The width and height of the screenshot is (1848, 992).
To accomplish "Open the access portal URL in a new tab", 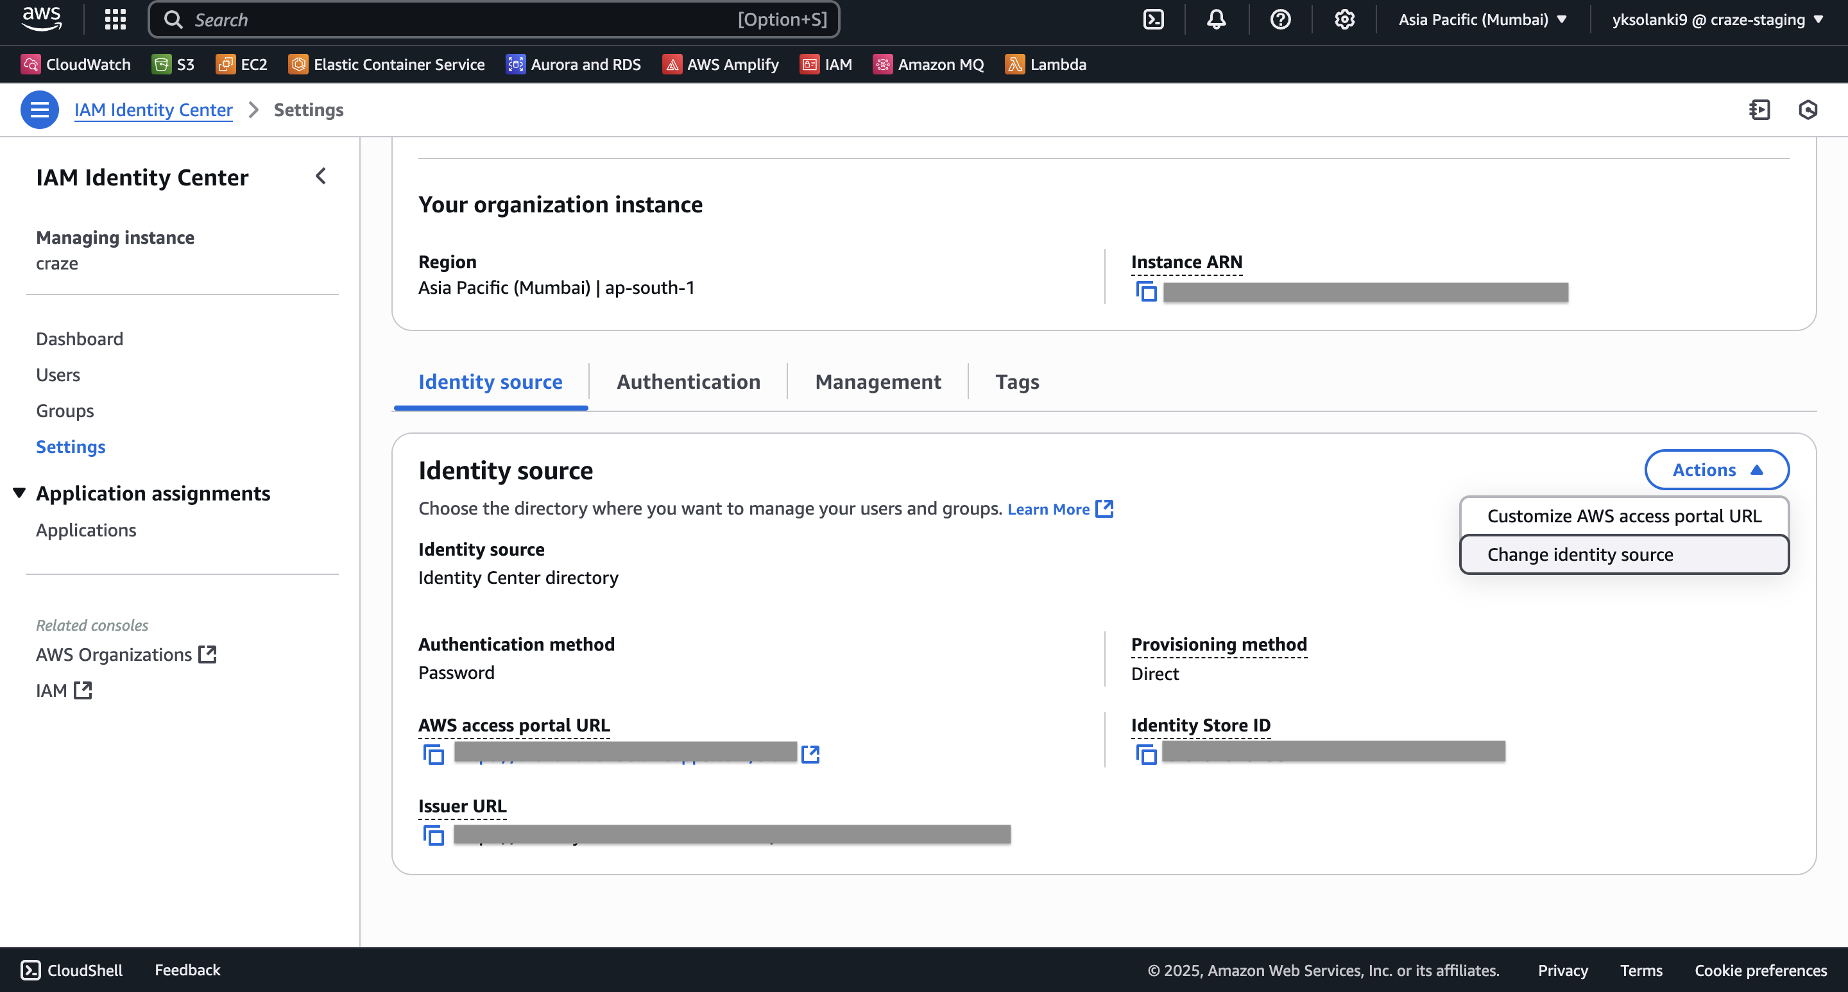I will (x=810, y=754).
